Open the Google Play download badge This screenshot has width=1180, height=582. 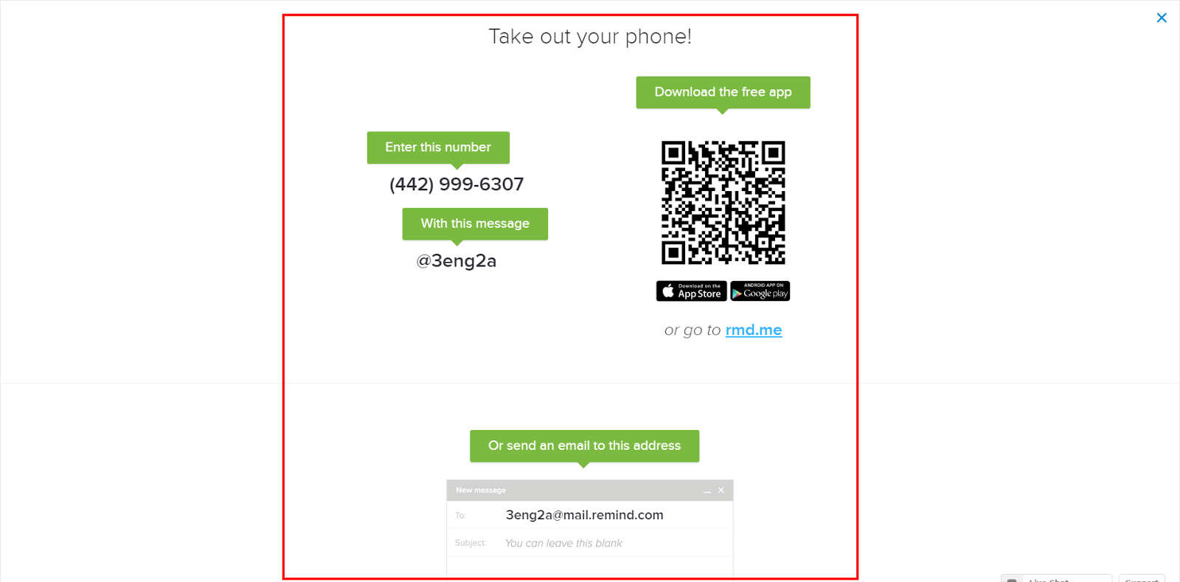(760, 291)
